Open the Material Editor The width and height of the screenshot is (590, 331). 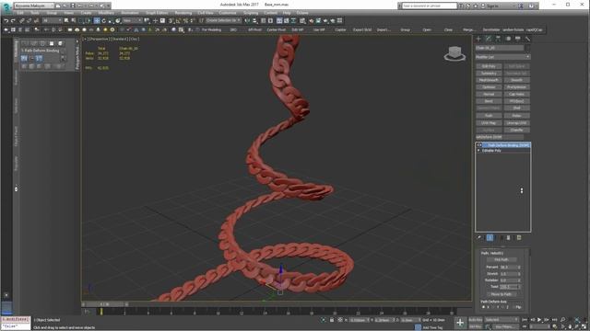pos(302,20)
